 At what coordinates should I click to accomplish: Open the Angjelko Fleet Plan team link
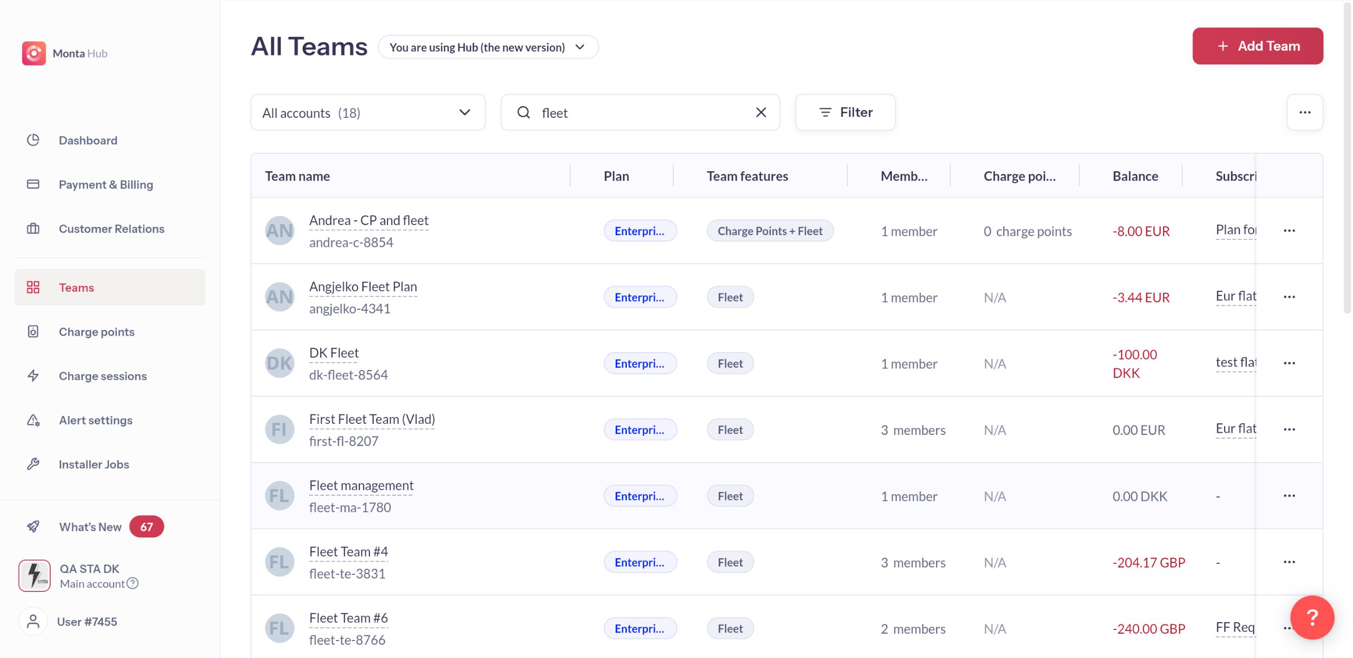(363, 287)
